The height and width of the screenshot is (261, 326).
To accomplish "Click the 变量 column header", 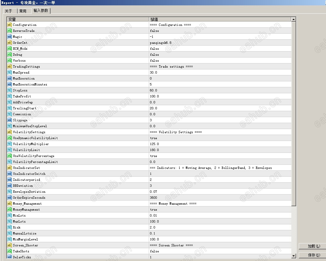I will (x=78, y=19).
